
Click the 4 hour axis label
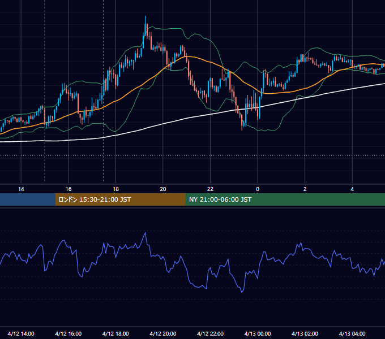click(352, 189)
